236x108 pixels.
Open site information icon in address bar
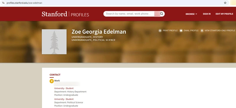[3, 3]
